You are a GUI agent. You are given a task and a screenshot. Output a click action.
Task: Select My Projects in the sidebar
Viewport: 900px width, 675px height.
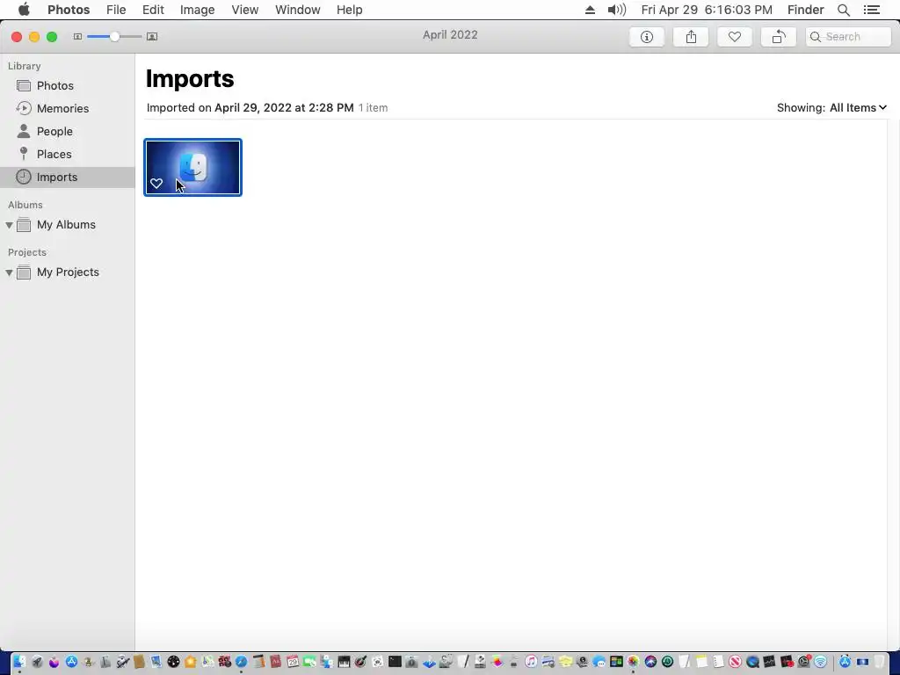(67, 272)
